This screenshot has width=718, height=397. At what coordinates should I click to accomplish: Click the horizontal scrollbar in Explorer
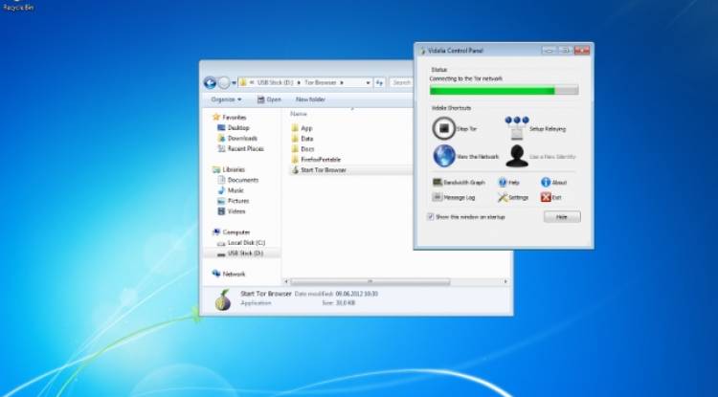[x=370, y=281]
